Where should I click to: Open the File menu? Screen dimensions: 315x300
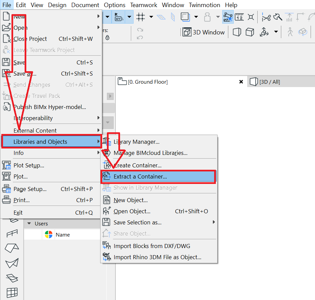click(x=7, y=5)
